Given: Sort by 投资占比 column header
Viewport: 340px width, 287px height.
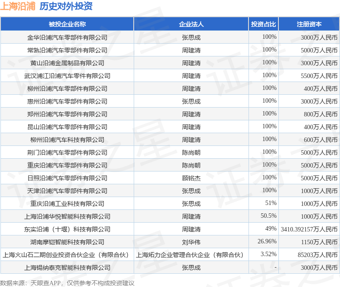Looking at the screenshot, I should point(263,24).
